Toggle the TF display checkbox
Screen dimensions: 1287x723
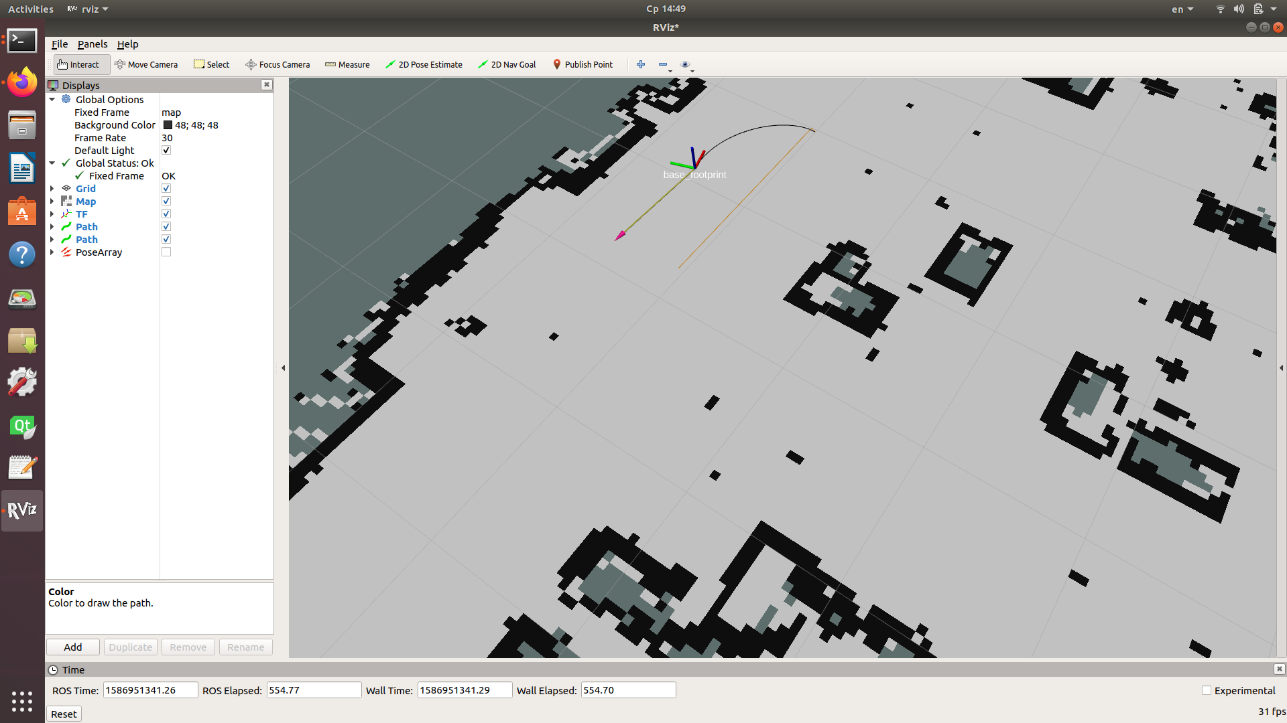point(166,214)
